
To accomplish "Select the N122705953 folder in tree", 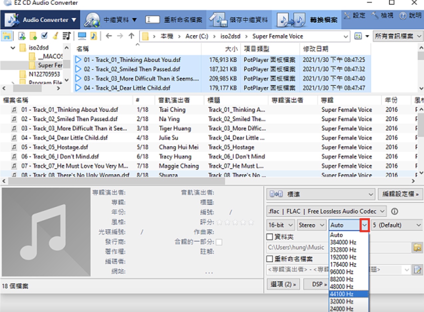I will pyautogui.click(x=45, y=74).
